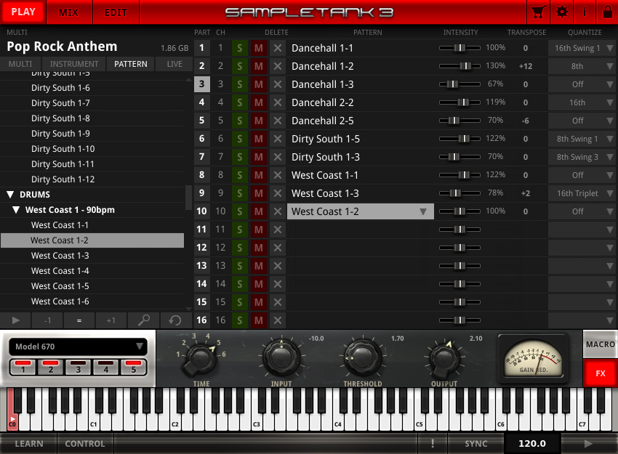Click the TIME selector knob
Screen dimensions: 618x454
click(200, 358)
